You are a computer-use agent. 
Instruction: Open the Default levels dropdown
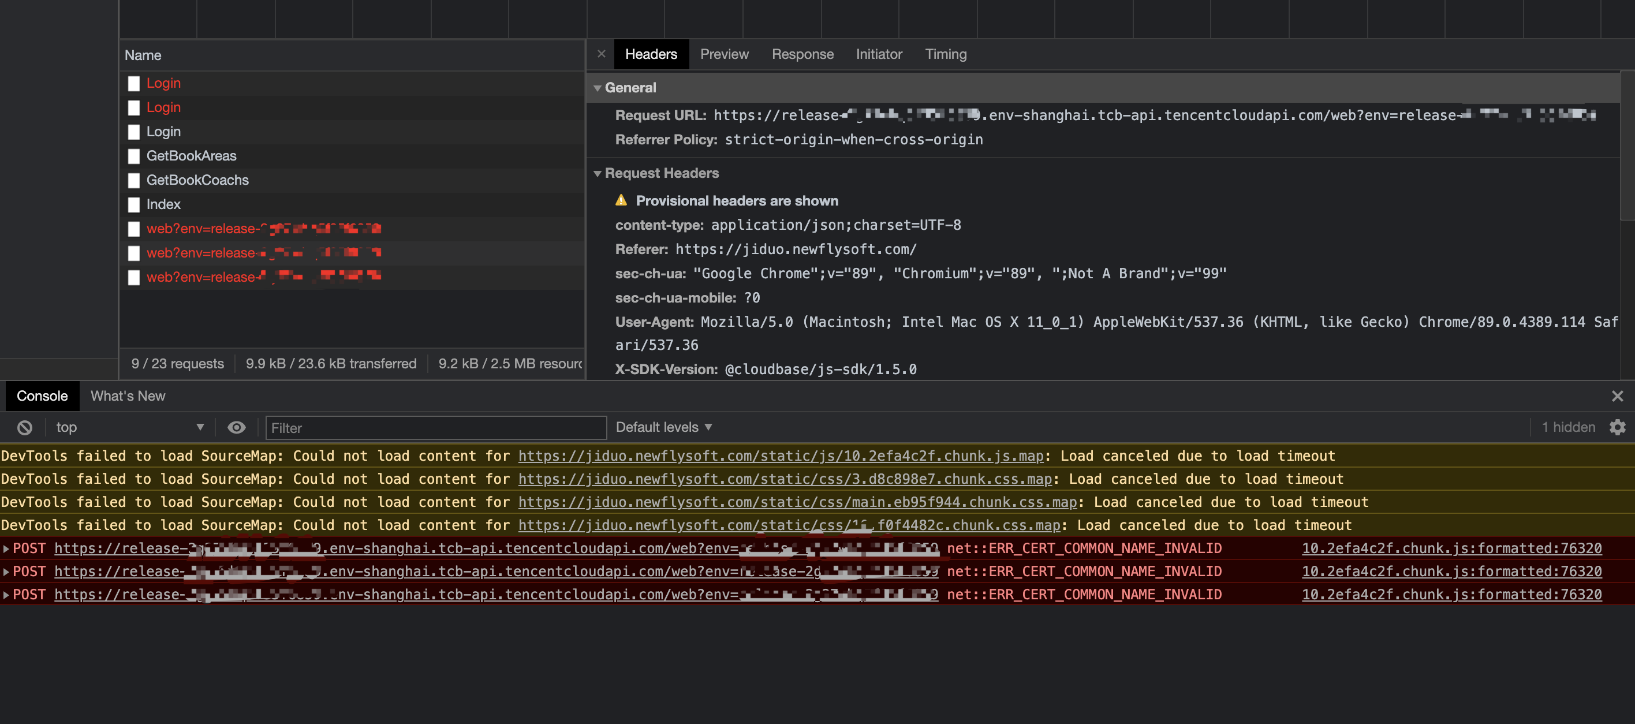click(x=664, y=428)
